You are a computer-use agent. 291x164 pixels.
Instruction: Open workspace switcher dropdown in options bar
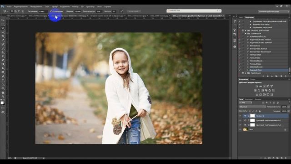click(x=274, y=11)
